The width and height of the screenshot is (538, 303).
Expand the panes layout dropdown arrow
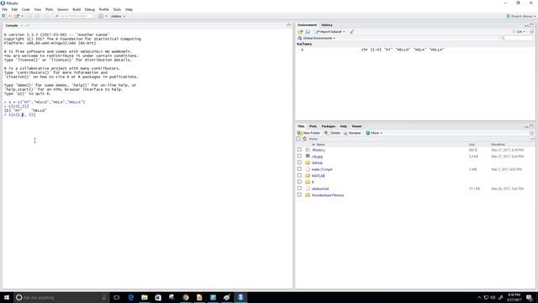[106, 16]
